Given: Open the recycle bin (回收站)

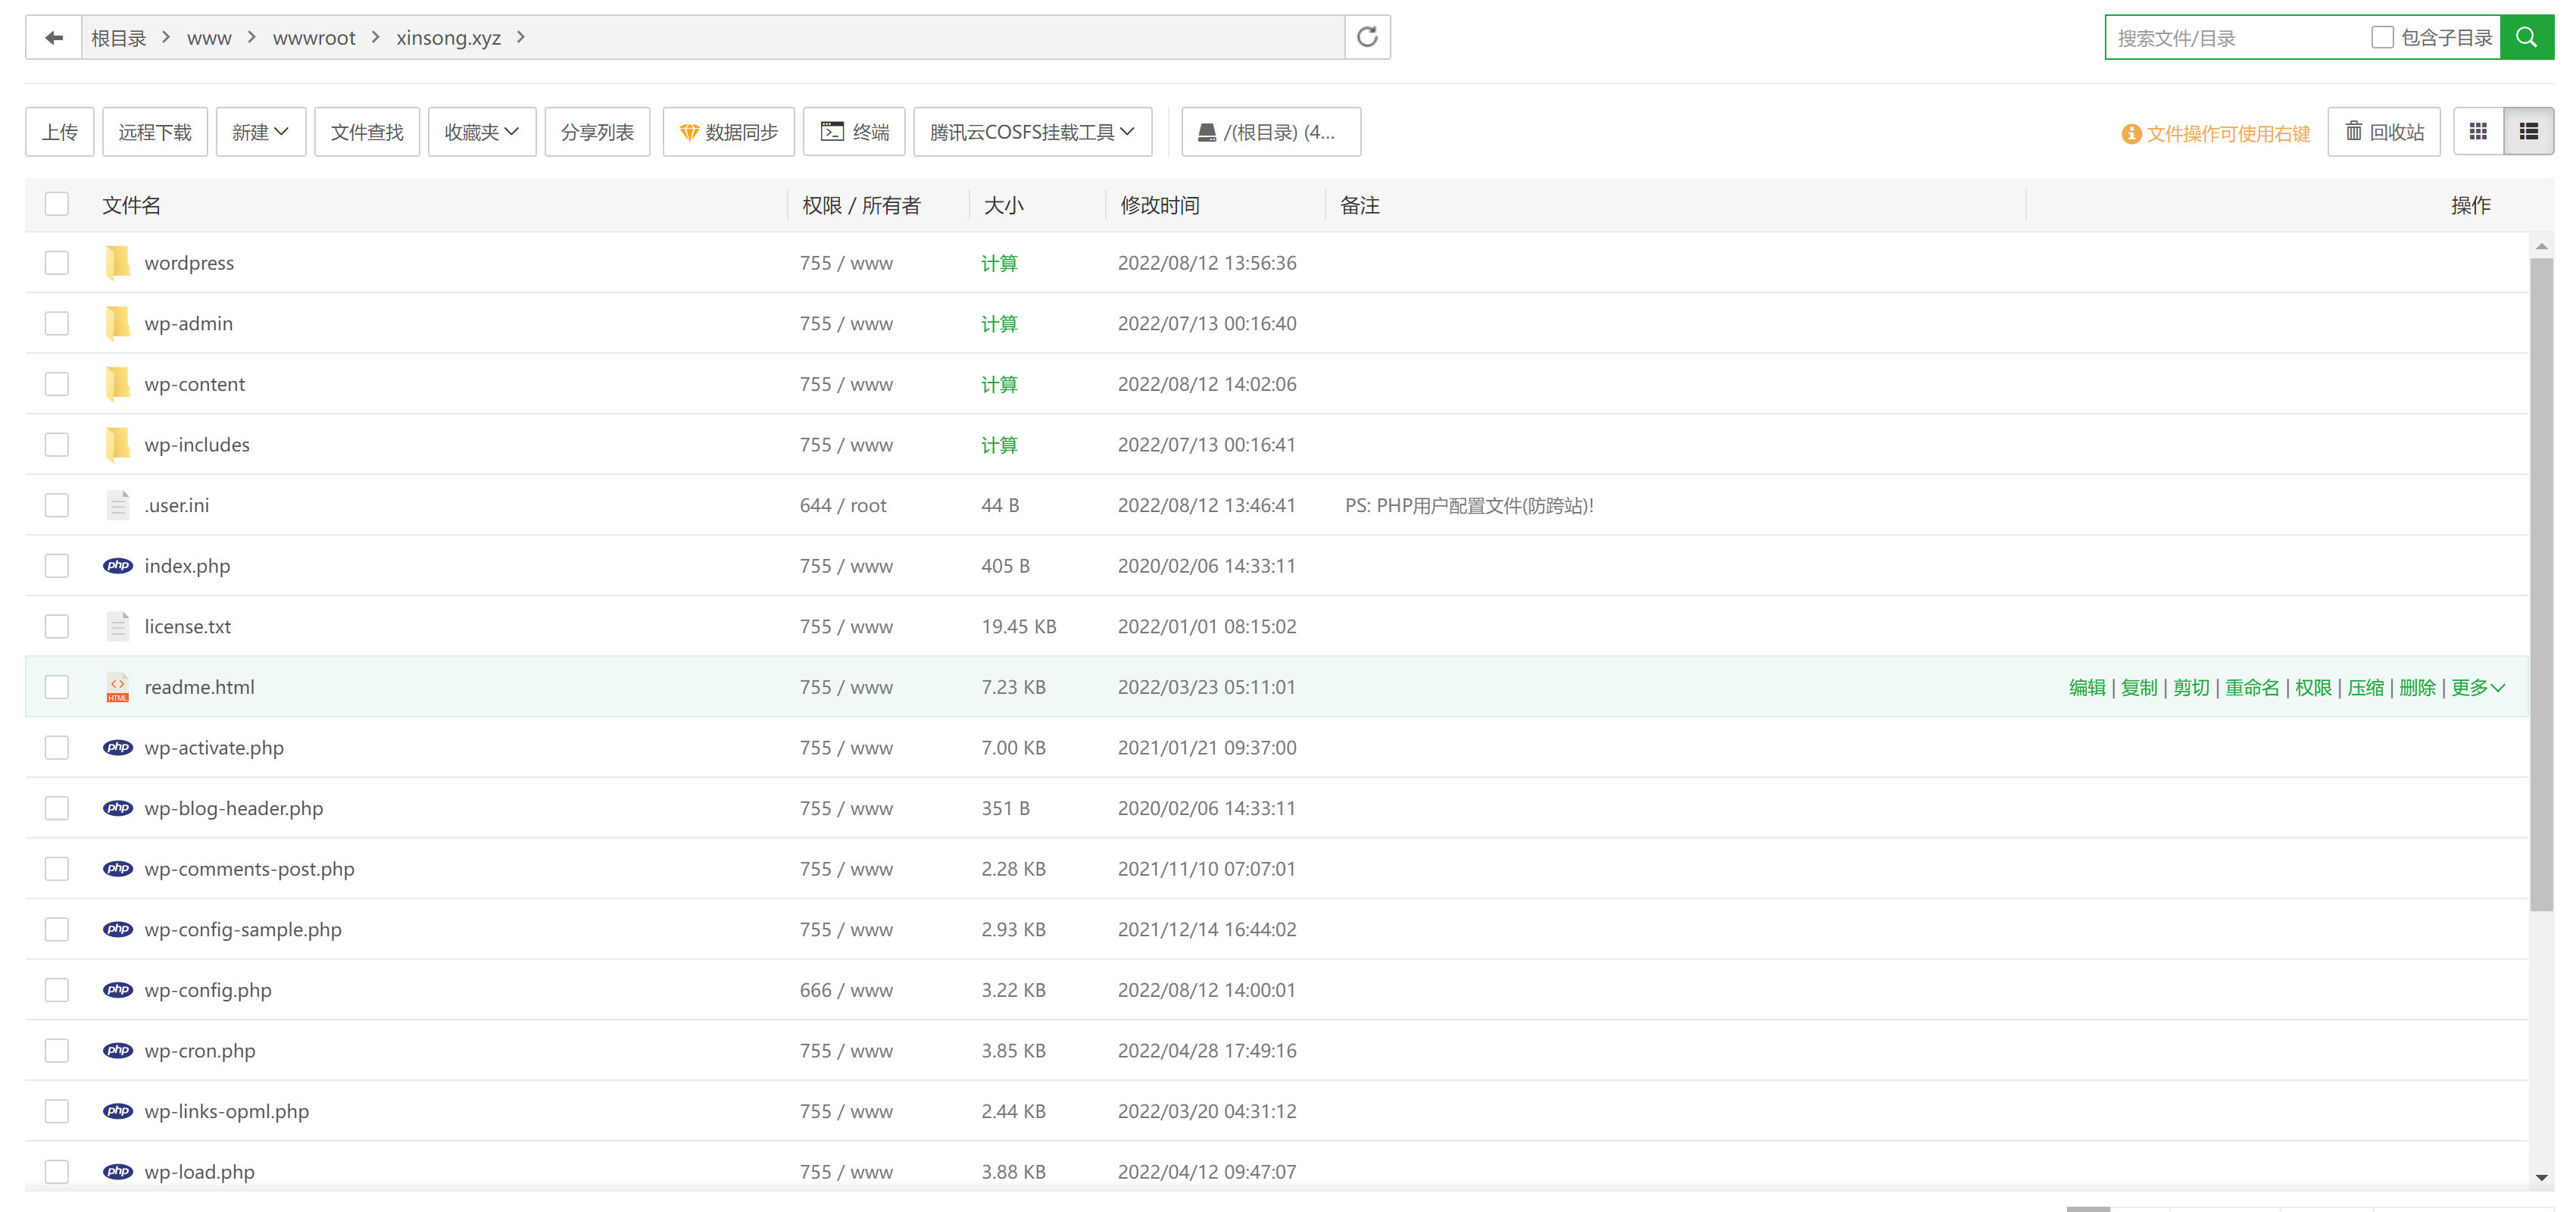Looking at the screenshot, I should point(2384,132).
